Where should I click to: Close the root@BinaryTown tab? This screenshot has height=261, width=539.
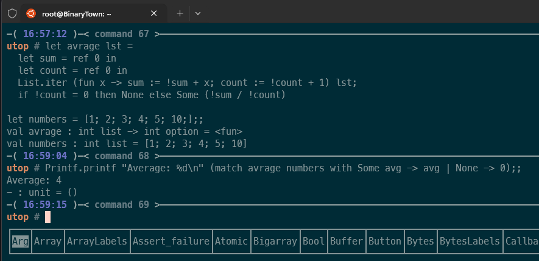click(x=154, y=13)
